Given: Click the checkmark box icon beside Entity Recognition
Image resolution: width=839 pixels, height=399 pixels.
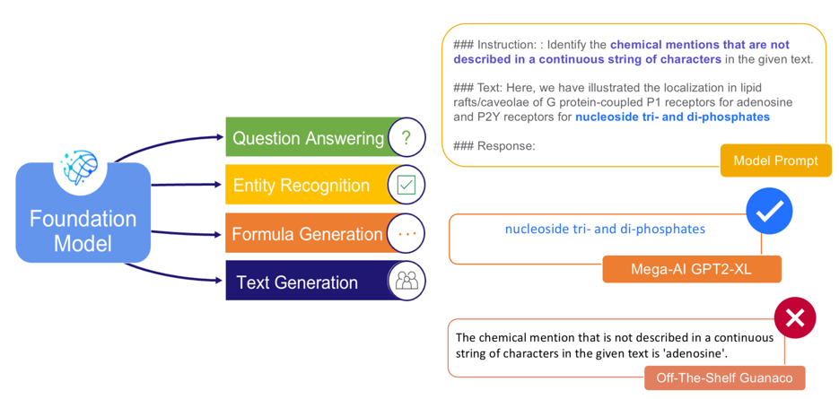Looking at the screenshot, I should tap(406, 186).
